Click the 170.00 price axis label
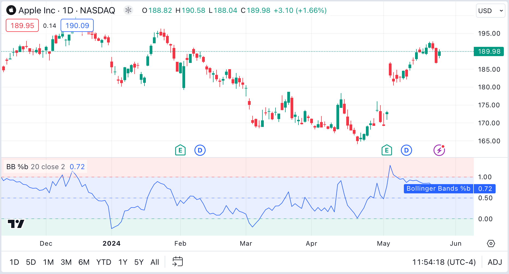The height and width of the screenshot is (274, 509). 489,123
